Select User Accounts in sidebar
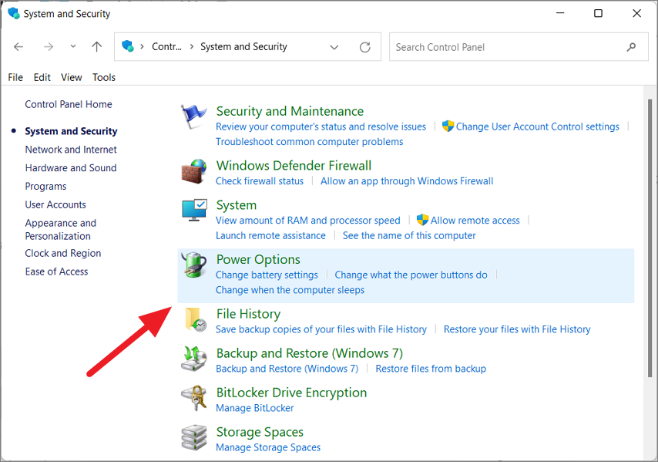 (x=55, y=204)
